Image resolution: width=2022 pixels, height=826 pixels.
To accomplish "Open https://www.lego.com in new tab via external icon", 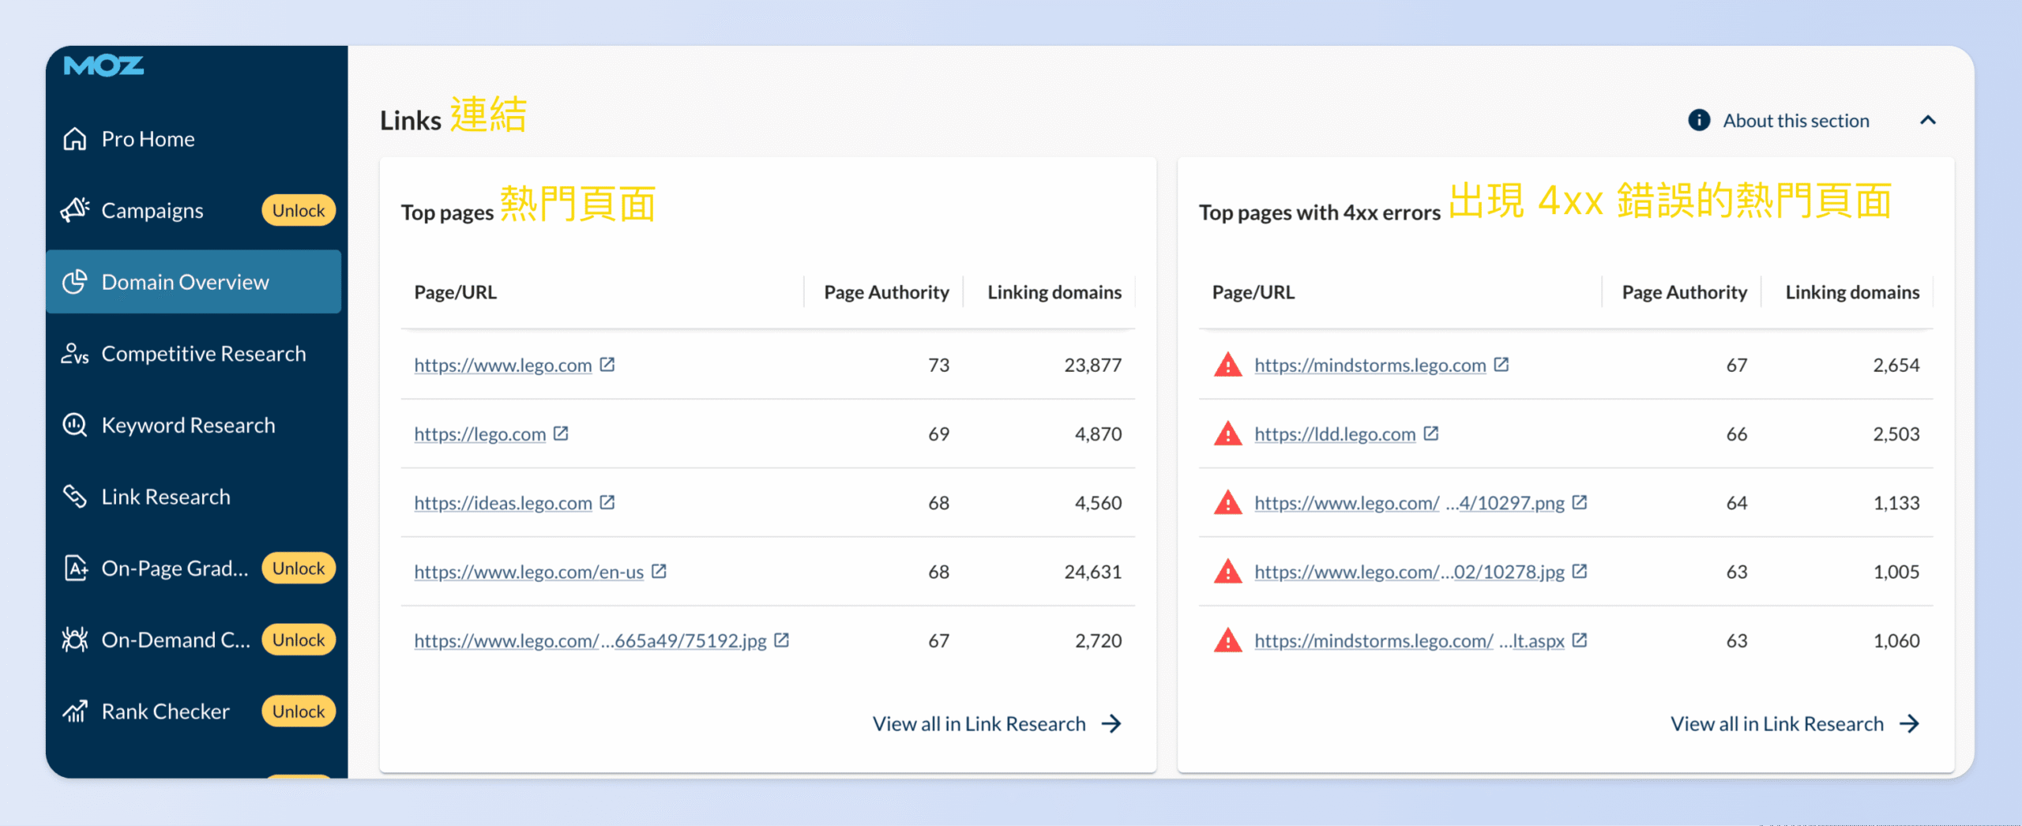I will (607, 364).
